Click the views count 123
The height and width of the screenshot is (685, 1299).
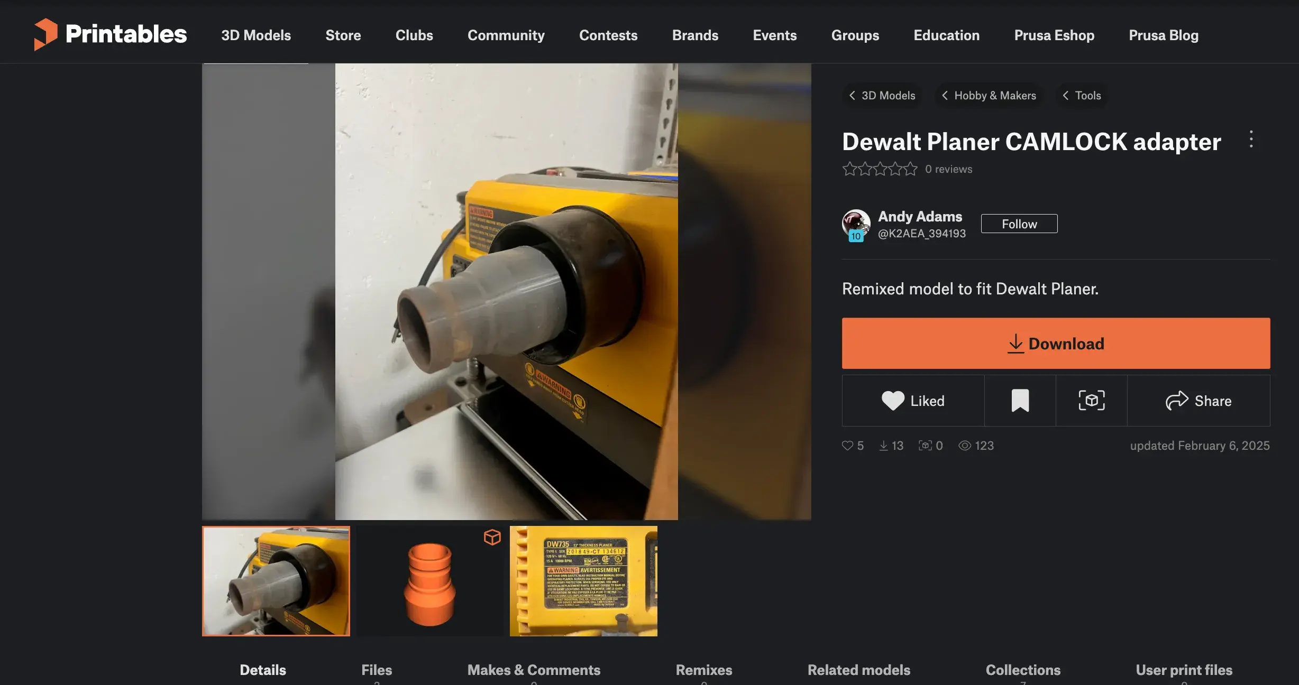[976, 446]
